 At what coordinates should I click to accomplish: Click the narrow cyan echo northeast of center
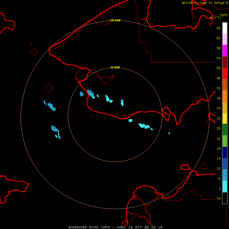click(x=122, y=103)
